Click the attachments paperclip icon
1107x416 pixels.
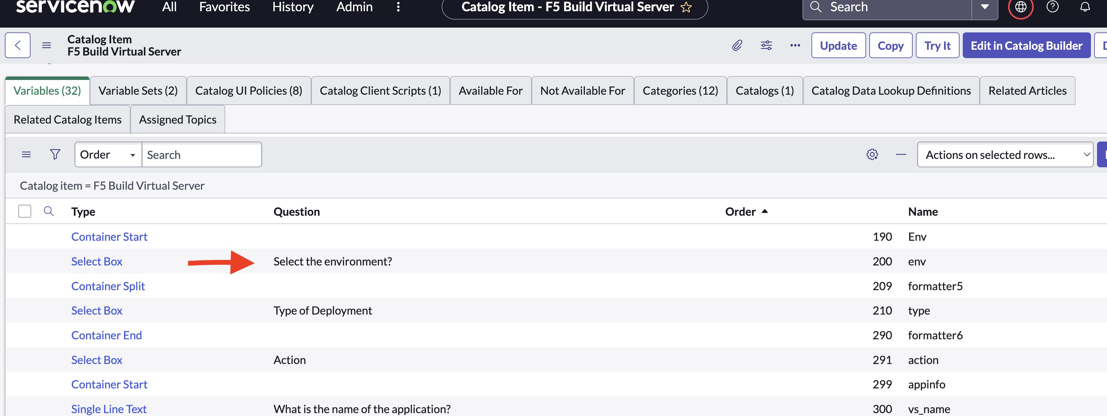tap(737, 45)
